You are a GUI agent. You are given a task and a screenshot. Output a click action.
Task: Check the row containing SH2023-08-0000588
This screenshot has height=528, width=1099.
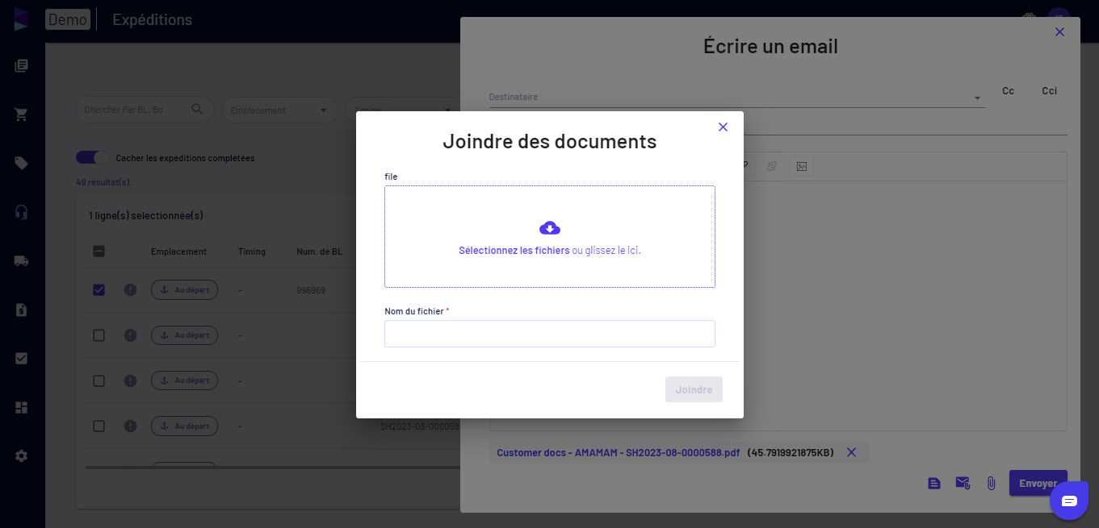tap(99, 426)
